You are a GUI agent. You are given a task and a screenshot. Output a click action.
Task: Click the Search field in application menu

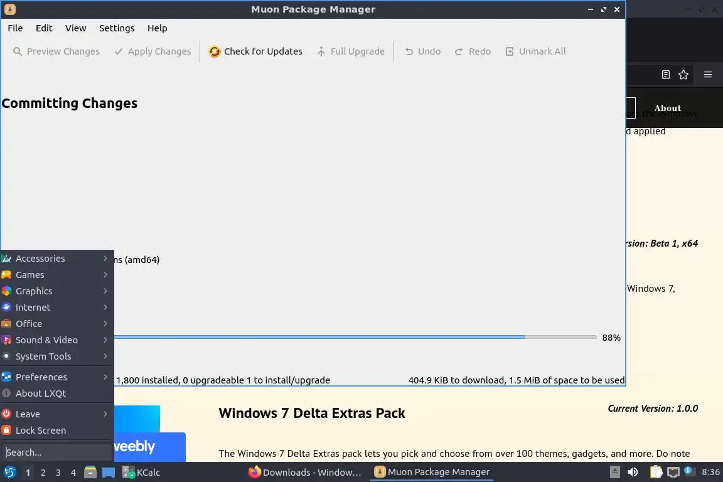(56, 453)
